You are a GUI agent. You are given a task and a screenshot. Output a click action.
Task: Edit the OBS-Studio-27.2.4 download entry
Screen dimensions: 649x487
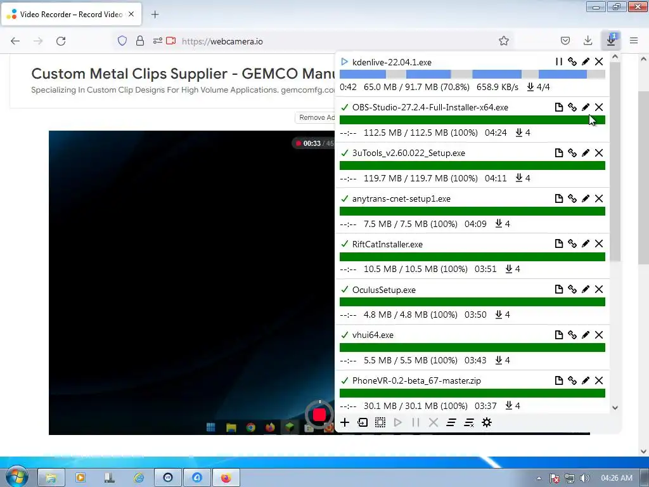pos(585,107)
